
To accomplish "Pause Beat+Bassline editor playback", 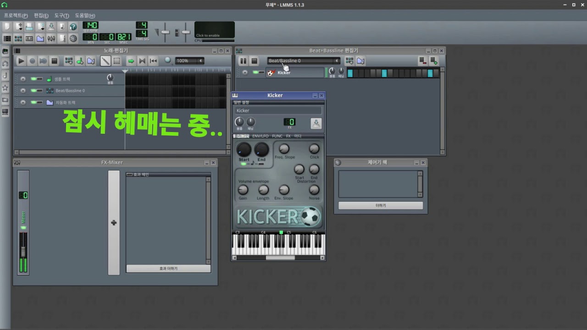I will click(x=243, y=60).
